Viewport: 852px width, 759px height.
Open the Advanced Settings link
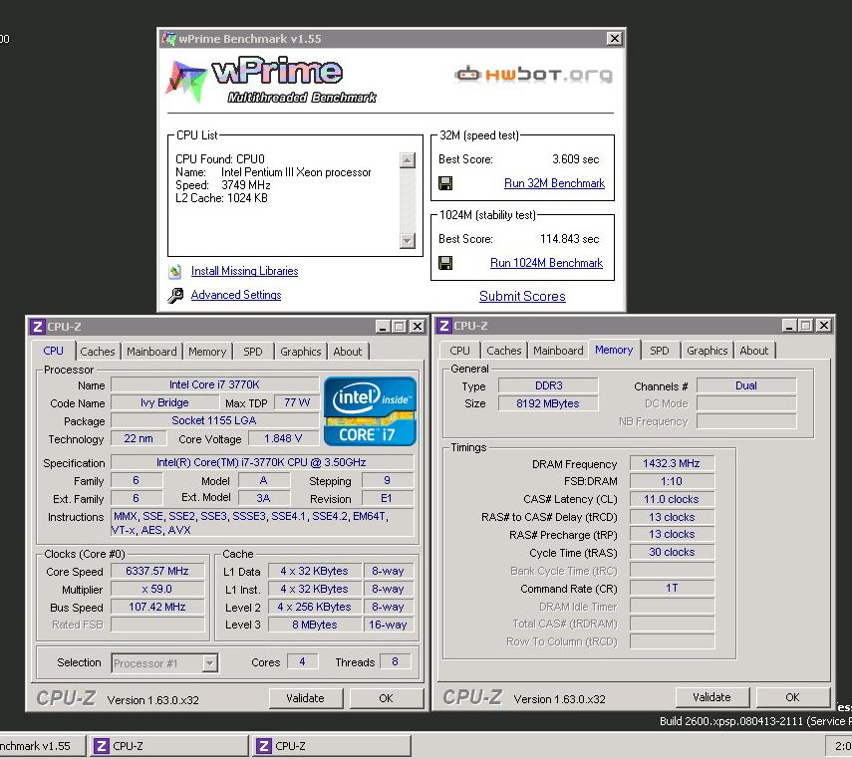click(236, 295)
